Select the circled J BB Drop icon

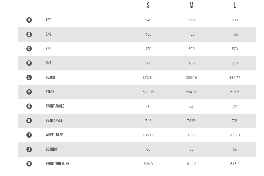tap(29, 149)
